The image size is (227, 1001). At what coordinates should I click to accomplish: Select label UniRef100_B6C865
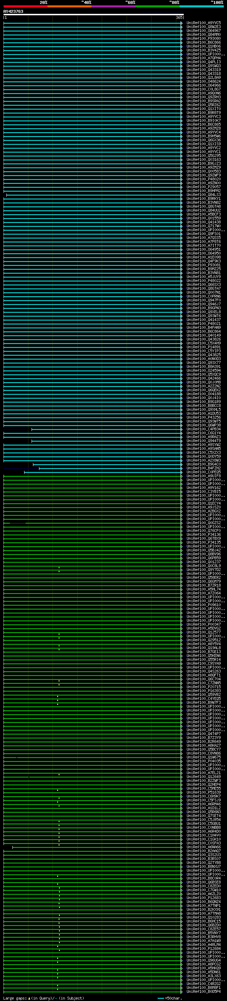pyautogui.click(x=204, y=124)
